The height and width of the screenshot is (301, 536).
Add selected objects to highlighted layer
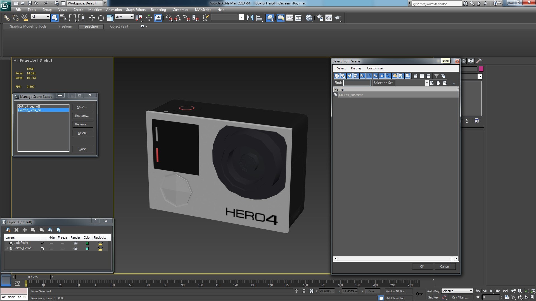pos(25,230)
